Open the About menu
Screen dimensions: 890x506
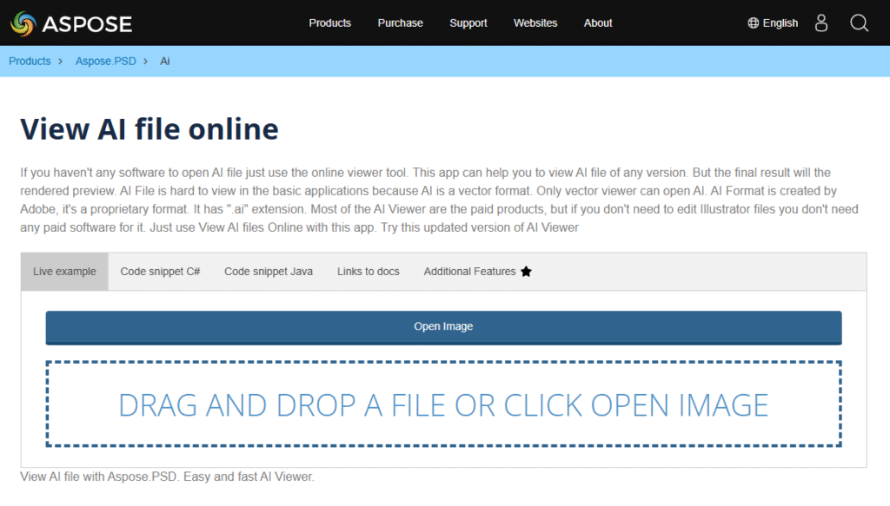coord(598,23)
